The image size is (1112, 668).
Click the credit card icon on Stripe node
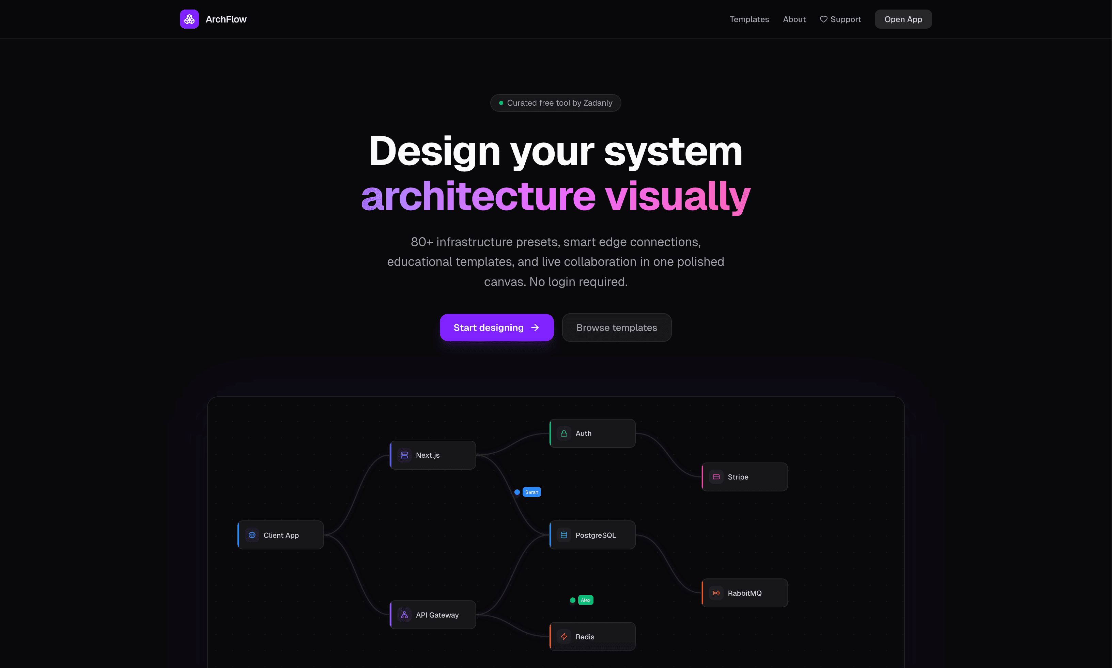[716, 477]
